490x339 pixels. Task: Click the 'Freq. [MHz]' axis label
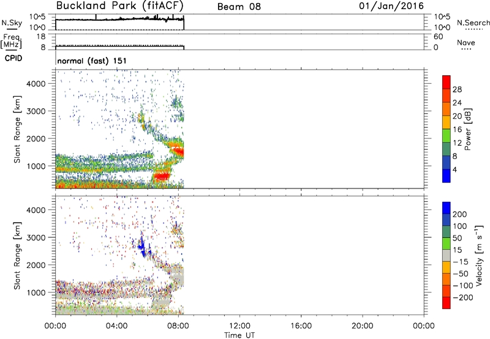(x=11, y=42)
